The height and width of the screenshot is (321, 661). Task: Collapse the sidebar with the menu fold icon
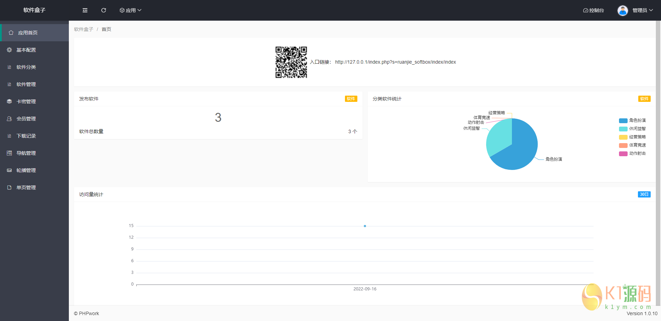click(x=85, y=10)
